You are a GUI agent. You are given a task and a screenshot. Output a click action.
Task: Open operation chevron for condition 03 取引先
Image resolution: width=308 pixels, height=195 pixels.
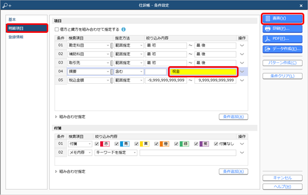(242, 63)
